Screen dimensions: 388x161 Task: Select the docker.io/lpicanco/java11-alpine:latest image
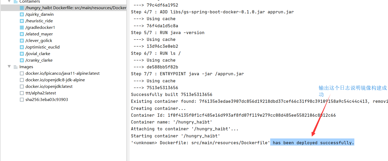62,73
